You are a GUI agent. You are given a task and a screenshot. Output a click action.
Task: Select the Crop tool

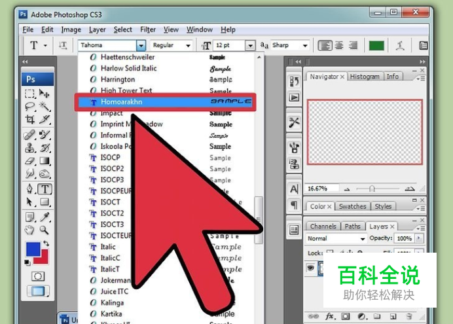[29, 119]
